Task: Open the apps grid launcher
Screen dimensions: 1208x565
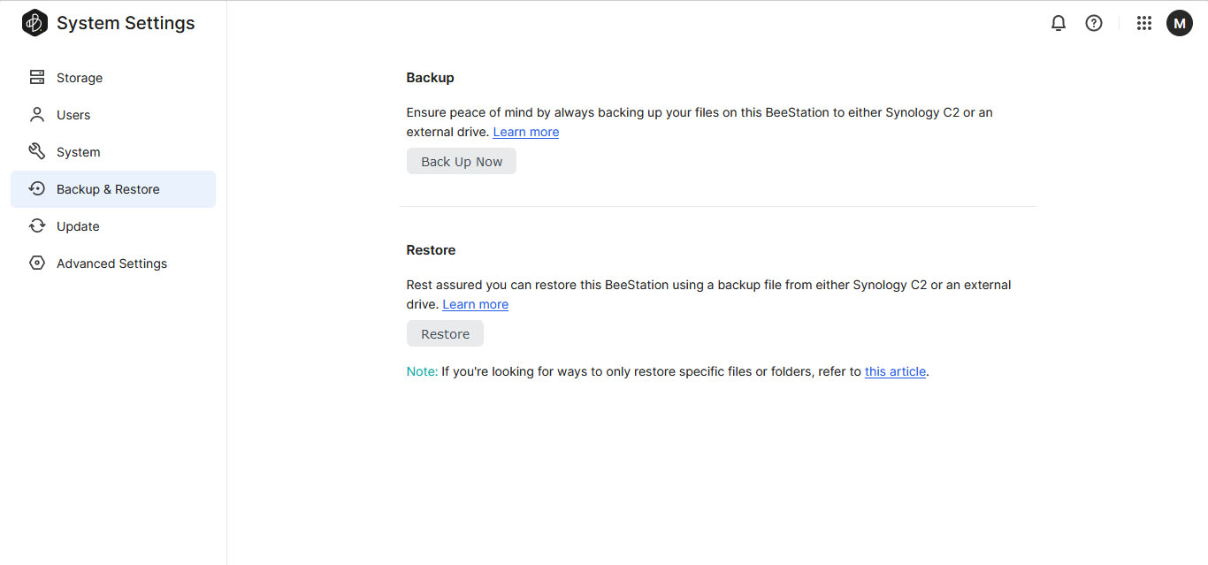Action: point(1143,24)
